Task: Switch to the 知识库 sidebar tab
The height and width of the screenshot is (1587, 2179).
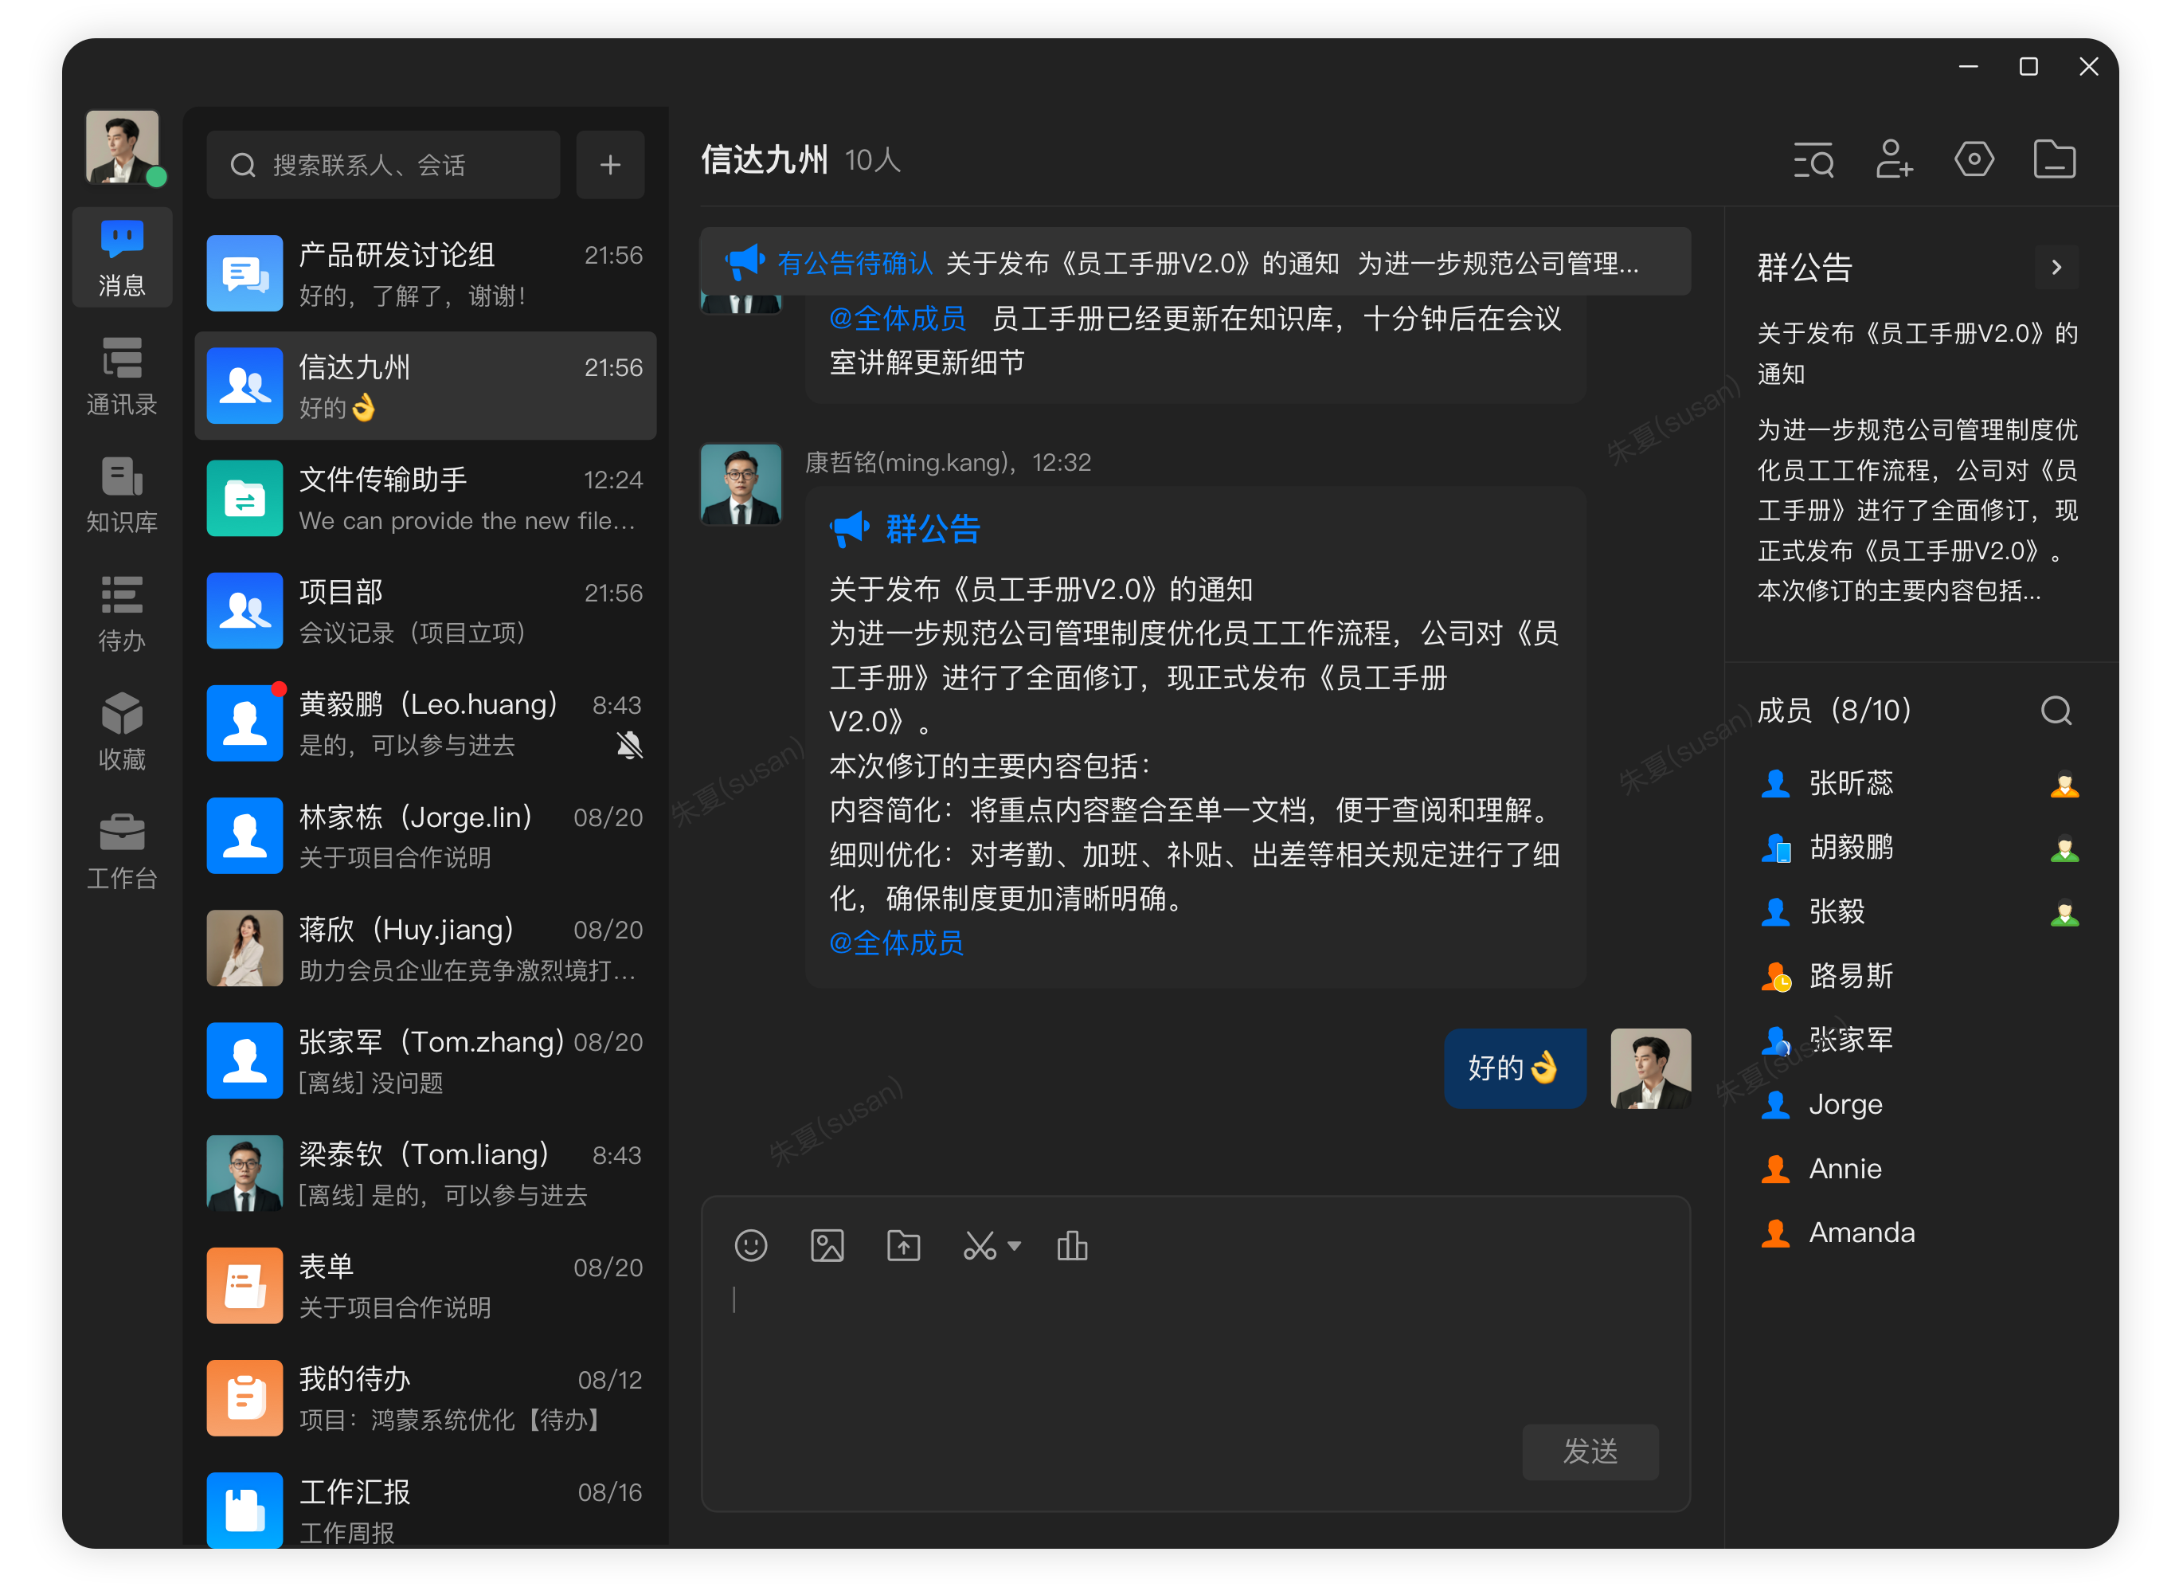Action: pos(122,495)
